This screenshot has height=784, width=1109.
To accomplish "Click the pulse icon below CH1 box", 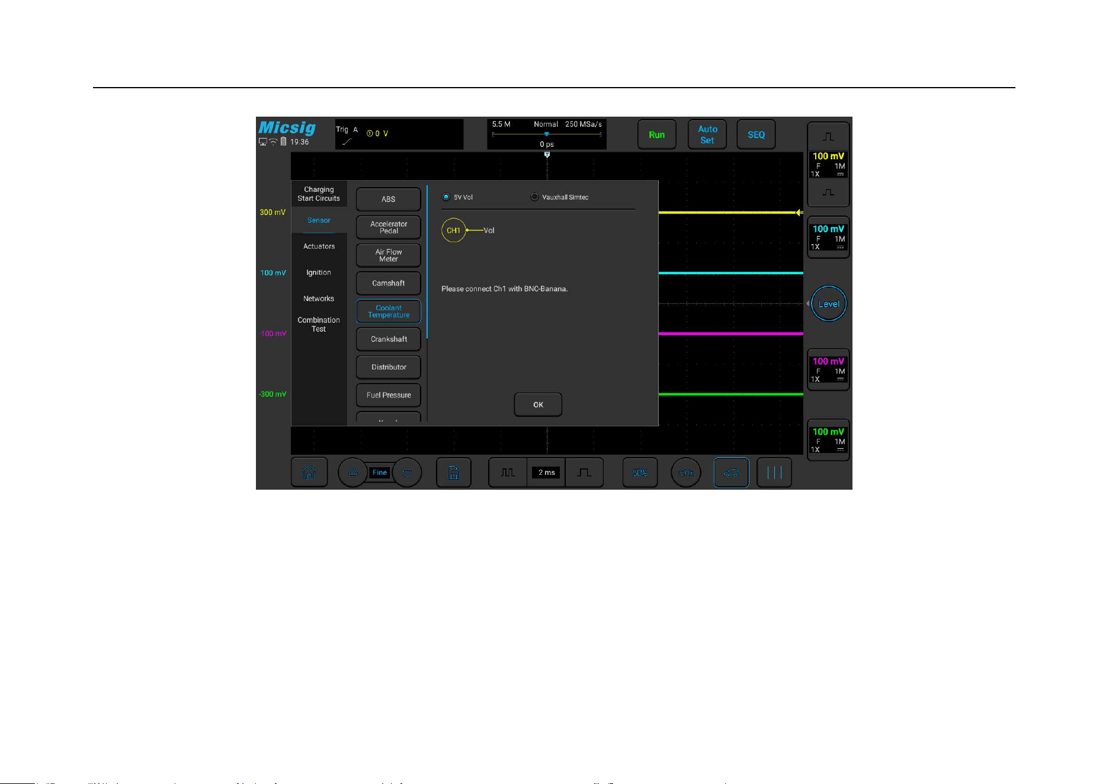I will (828, 192).
